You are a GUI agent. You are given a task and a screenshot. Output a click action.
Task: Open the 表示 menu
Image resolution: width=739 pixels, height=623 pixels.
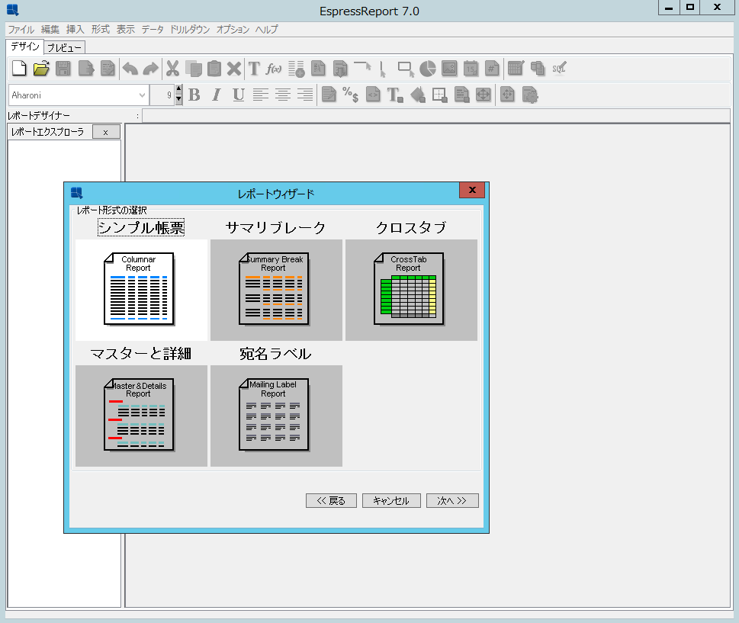125,29
